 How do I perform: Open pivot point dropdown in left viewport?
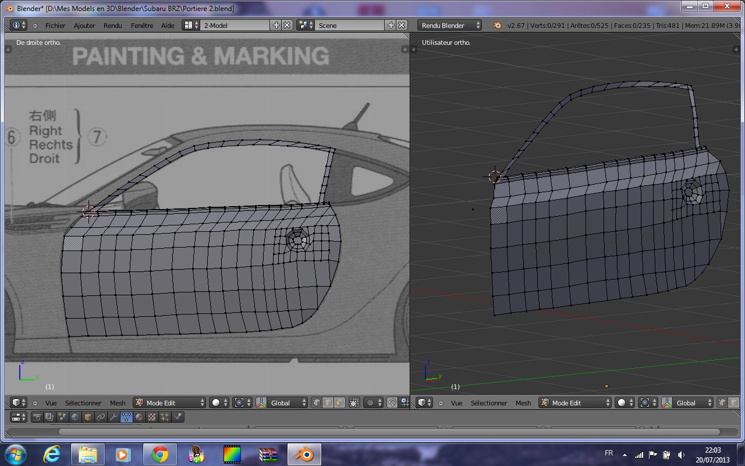242,403
